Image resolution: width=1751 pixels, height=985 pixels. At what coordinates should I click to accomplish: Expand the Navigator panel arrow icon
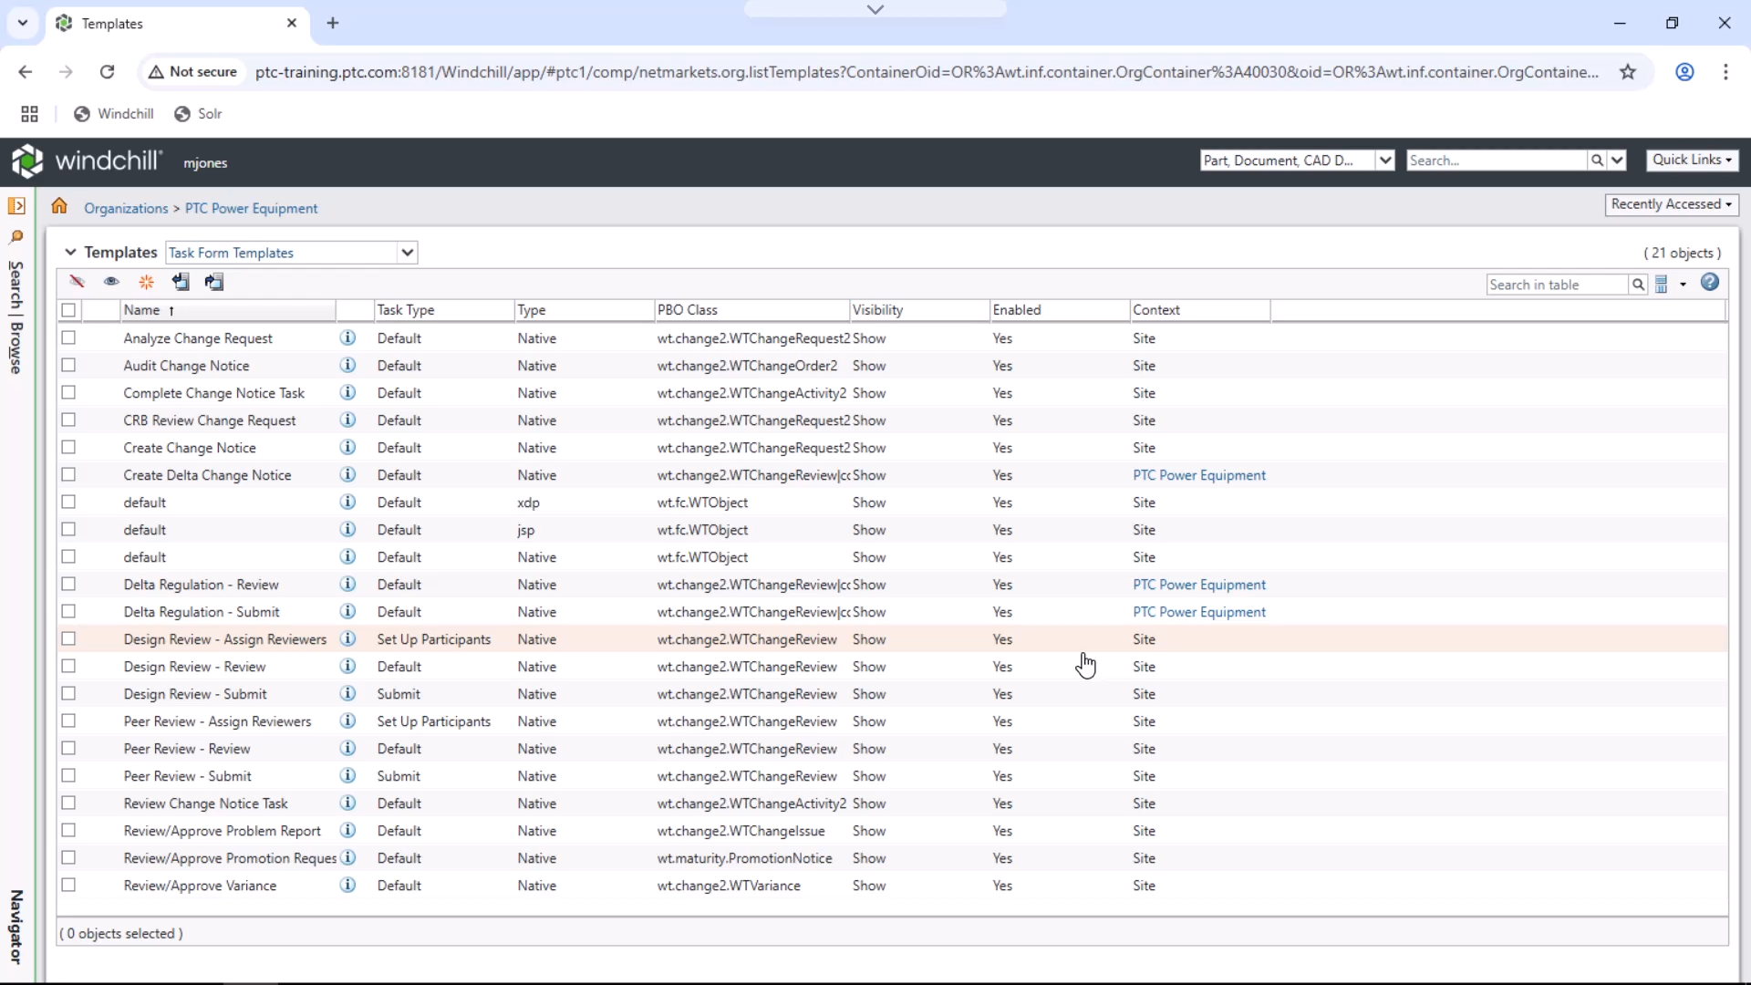pyautogui.click(x=16, y=206)
